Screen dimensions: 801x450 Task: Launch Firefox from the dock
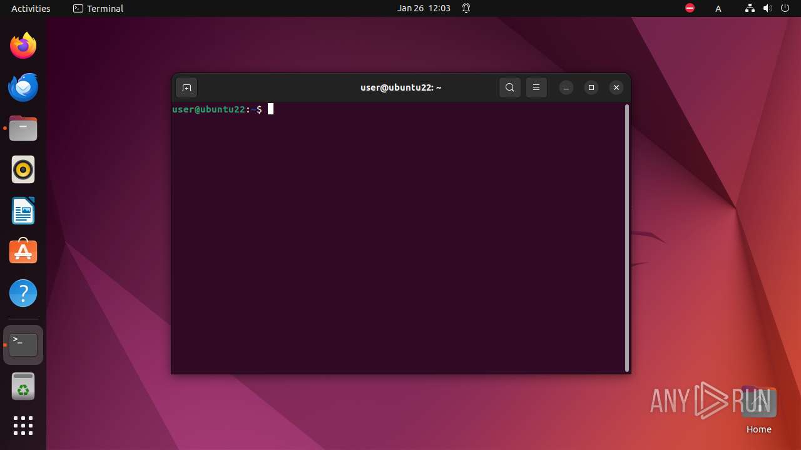[23, 46]
